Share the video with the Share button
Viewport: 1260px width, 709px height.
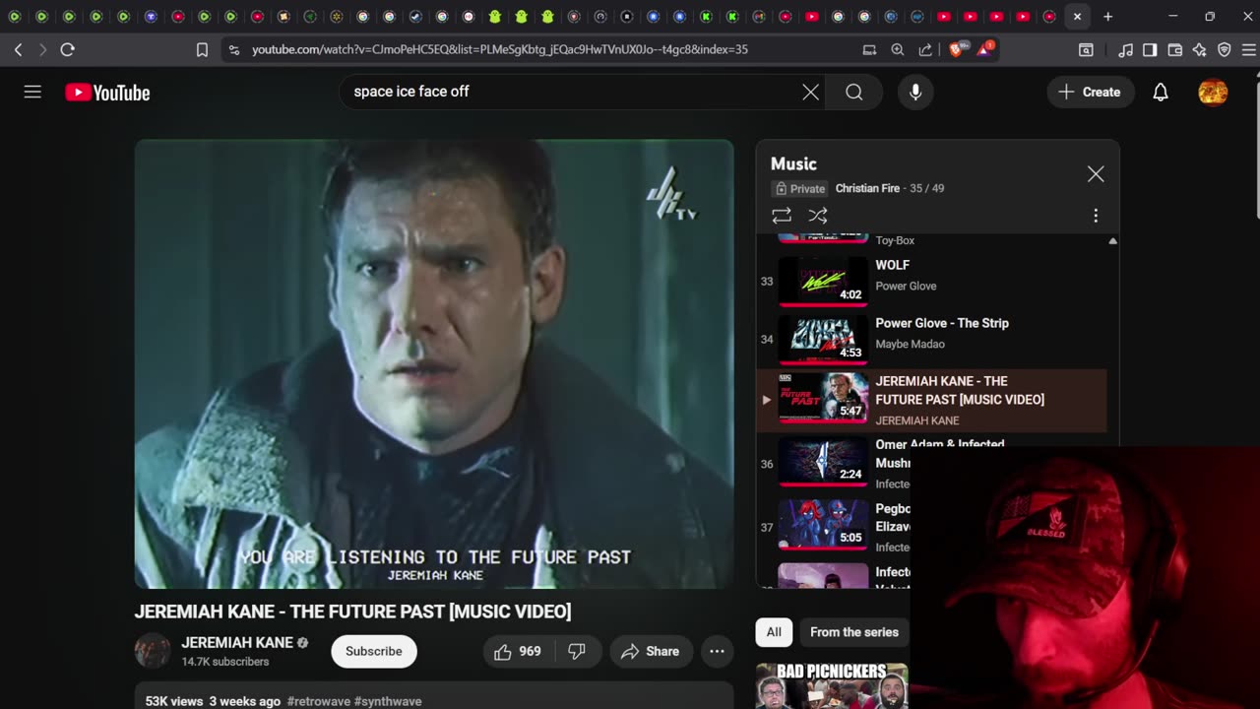(x=651, y=651)
